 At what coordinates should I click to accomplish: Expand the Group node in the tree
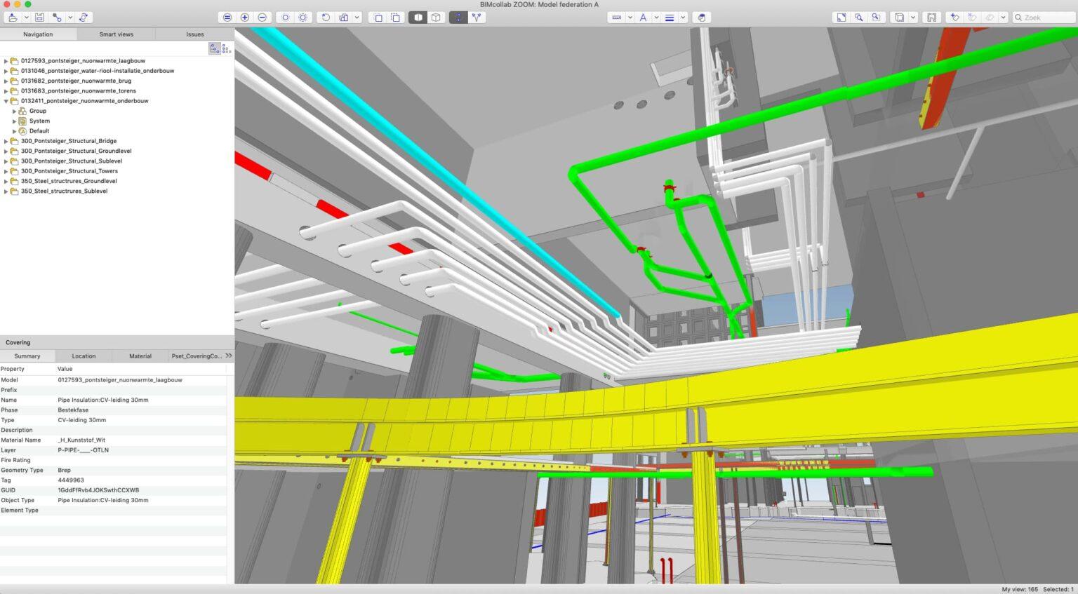pyautogui.click(x=15, y=111)
